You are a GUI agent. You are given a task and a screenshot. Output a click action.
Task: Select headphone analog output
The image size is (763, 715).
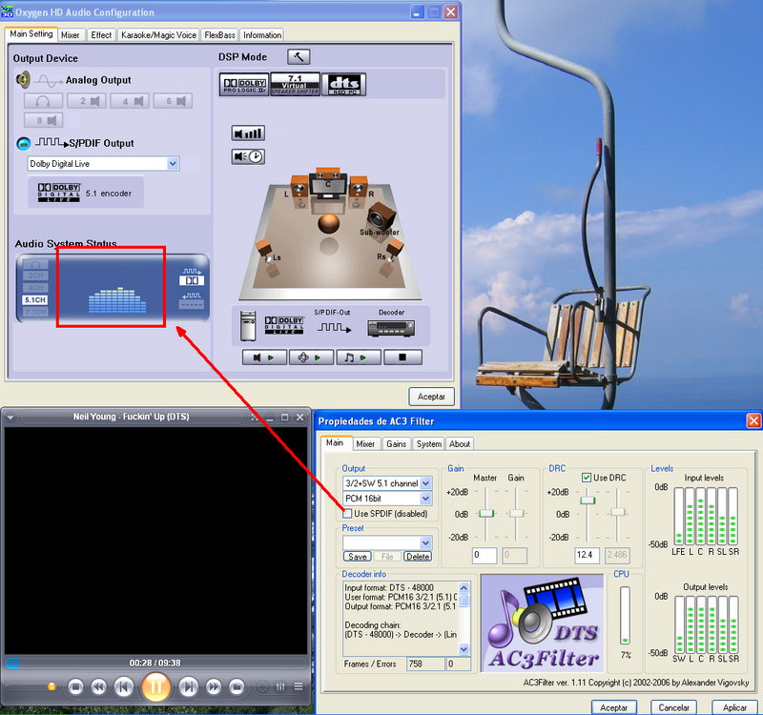43,101
